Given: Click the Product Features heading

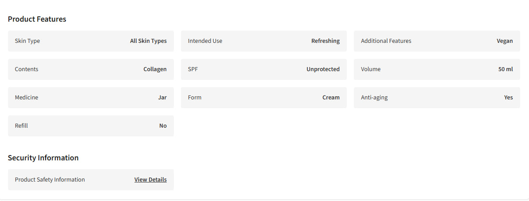Looking at the screenshot, I should click(37, 19).
